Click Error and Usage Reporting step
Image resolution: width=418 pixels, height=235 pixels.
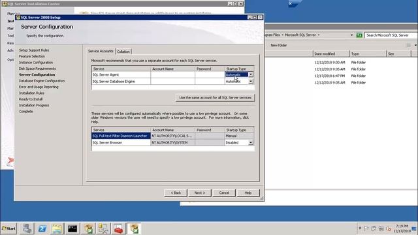[39, 87]
